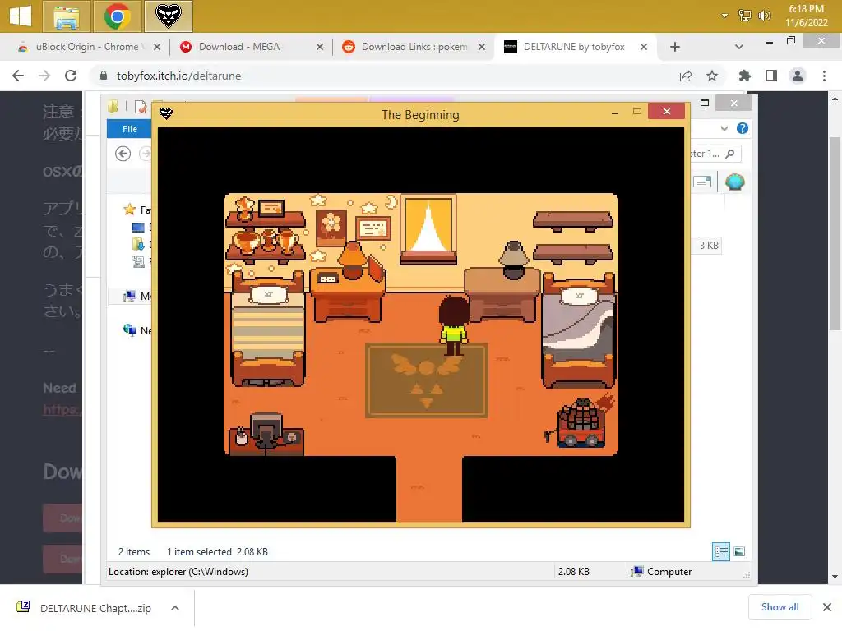
Task: Close the Download - MEGA tab
Action: pyautogui.click(x=320, y=47)
